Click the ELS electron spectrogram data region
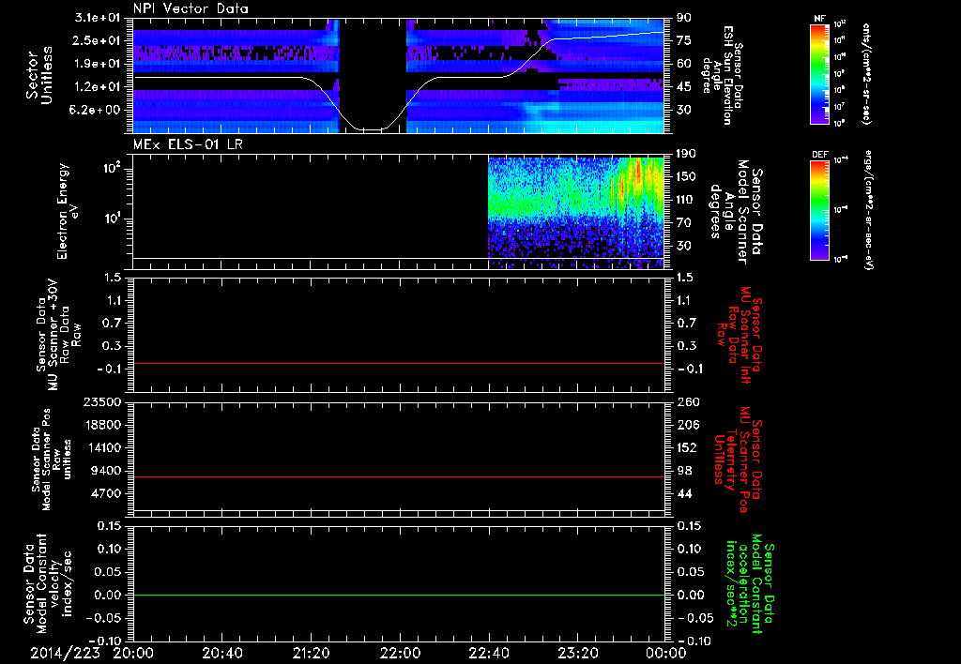961x664 pixels. 575,212
